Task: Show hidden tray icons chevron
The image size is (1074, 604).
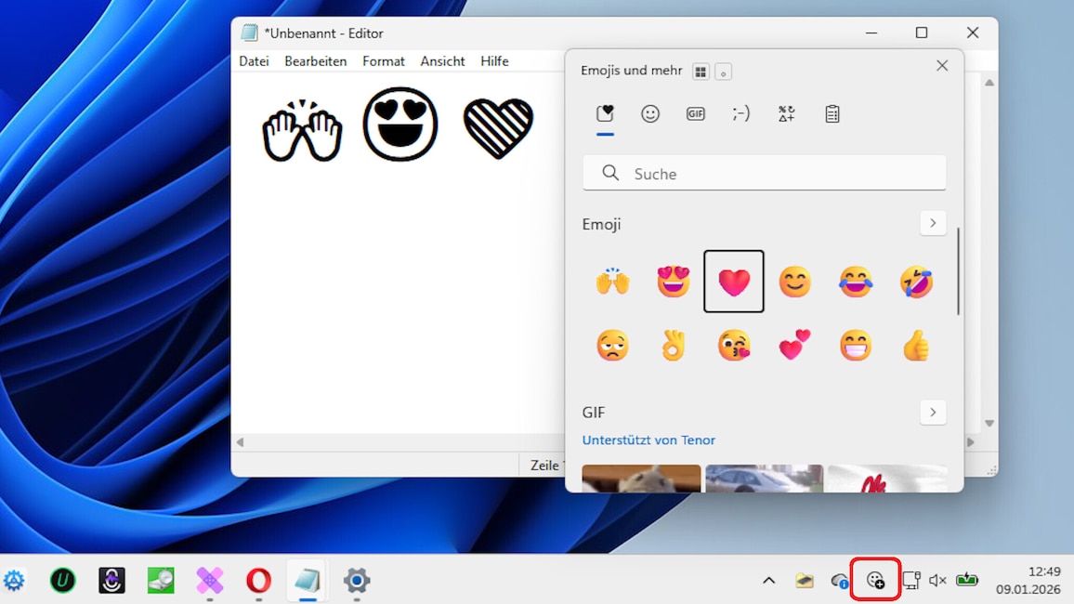Action: pos(768,581)
